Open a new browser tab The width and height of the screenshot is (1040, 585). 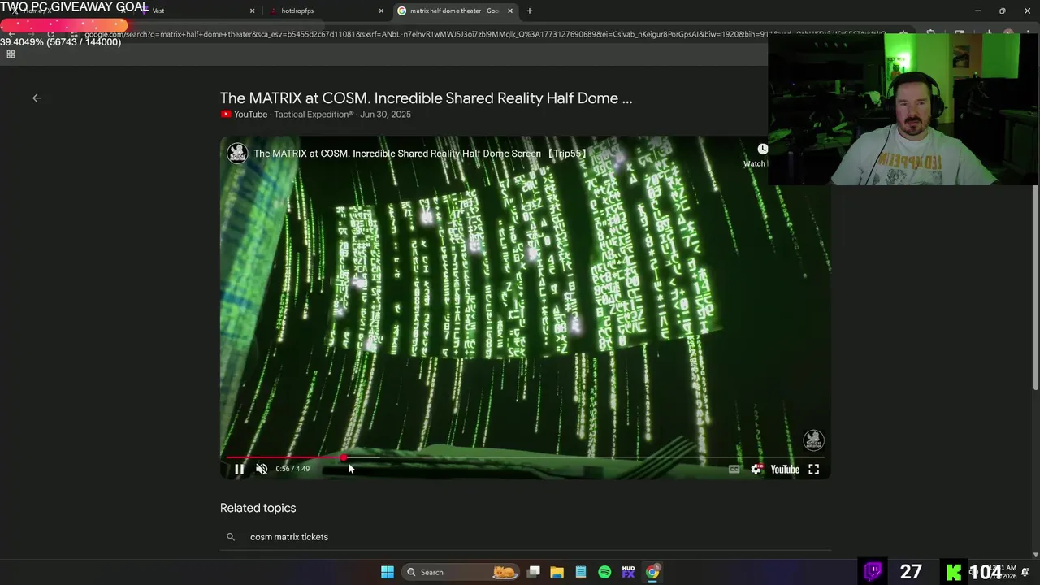(x=530, y=11)
